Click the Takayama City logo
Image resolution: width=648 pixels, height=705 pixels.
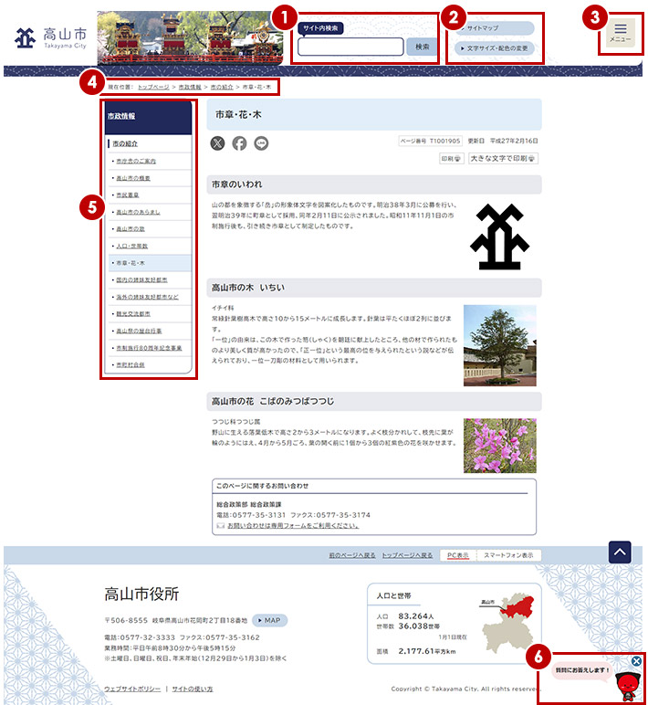point(49,38)
